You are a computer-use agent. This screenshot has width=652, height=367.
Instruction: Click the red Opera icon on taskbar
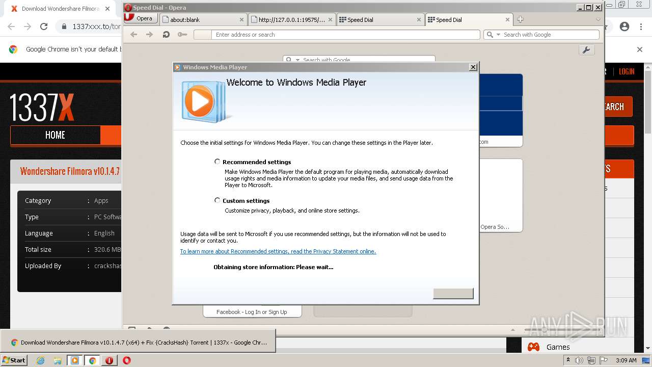click(x=127, y=360)
